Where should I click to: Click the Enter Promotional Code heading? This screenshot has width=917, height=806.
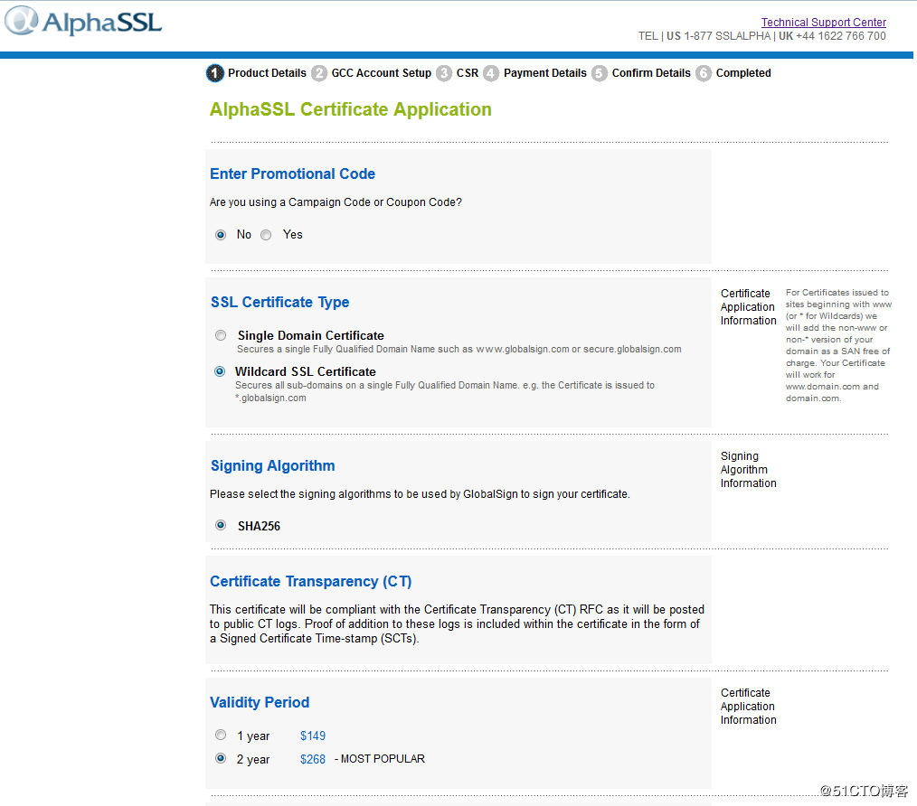292,173
